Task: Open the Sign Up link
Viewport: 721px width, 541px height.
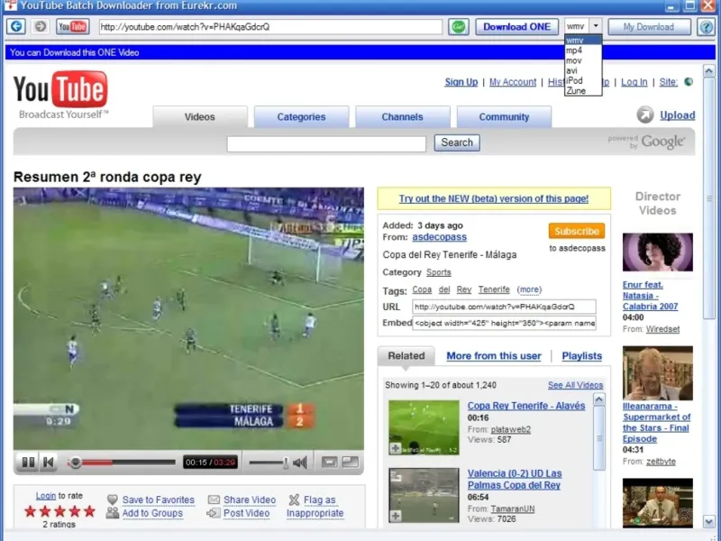Action: pos(461,82)
